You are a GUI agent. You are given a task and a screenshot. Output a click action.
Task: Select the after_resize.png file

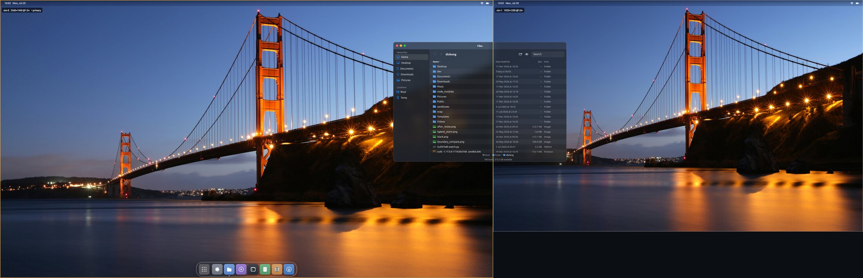(x=498, y=127)
